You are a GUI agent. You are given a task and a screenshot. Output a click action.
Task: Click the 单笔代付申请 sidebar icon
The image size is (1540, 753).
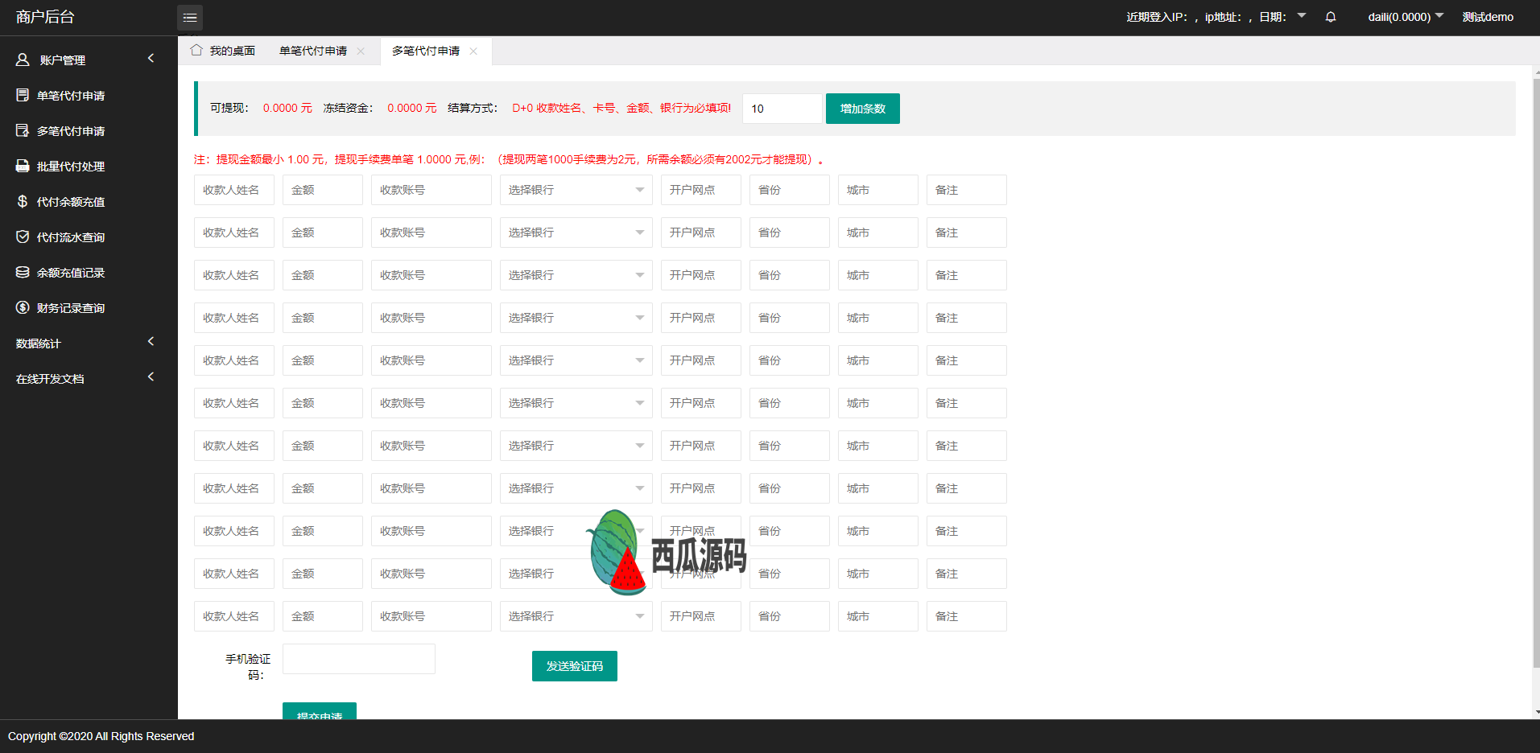click(x=23, y=95)
